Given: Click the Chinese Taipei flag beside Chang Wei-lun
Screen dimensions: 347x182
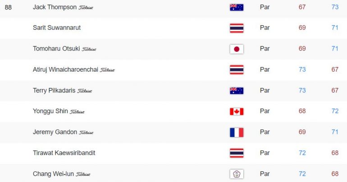Looking at the screenshot, I should (237, 174).
